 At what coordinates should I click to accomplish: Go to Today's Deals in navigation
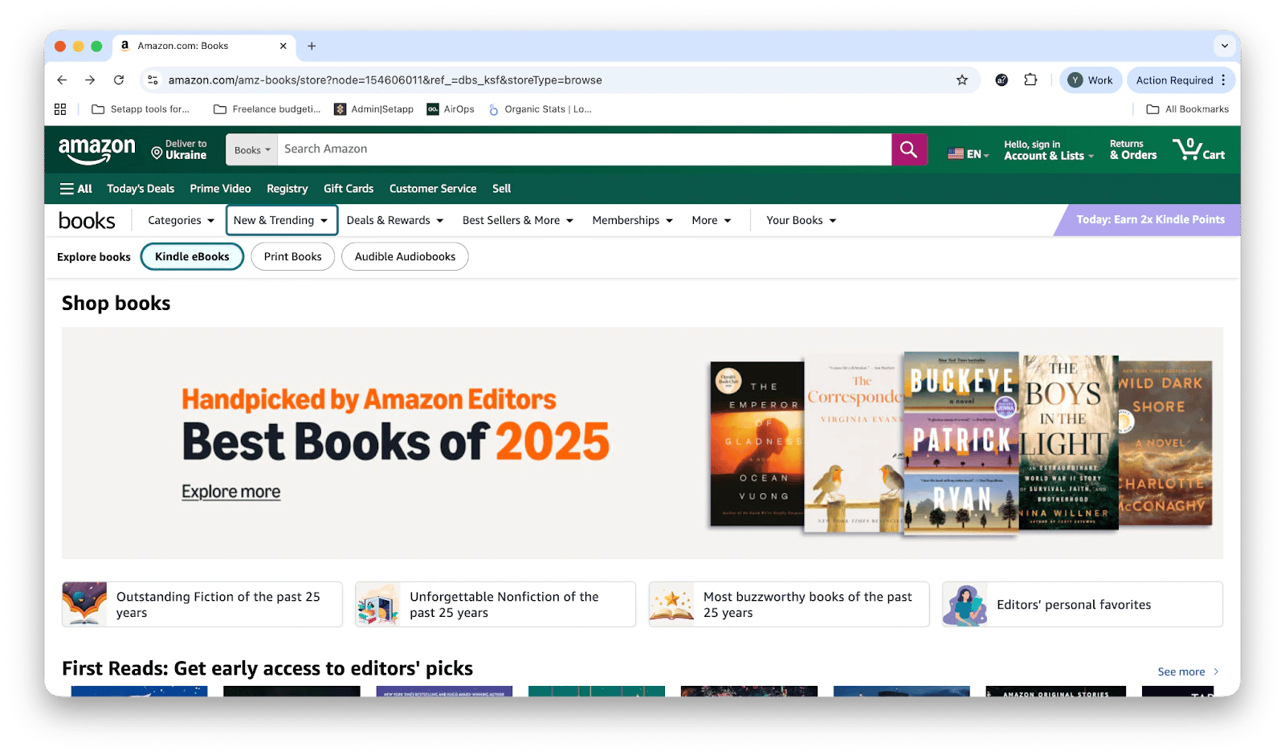point(141,189)
